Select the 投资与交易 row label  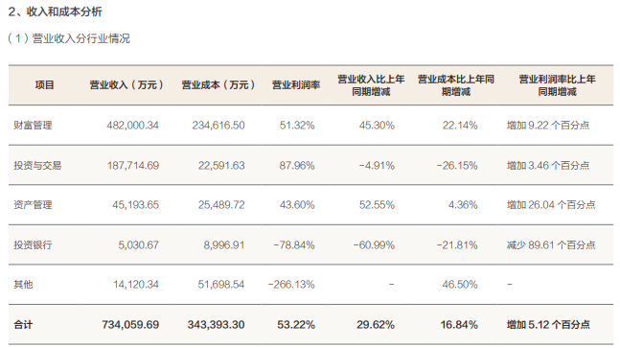pyautogui.click(x=37, y=165)
